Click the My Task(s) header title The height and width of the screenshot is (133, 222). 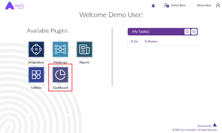[x=141, y=32]
